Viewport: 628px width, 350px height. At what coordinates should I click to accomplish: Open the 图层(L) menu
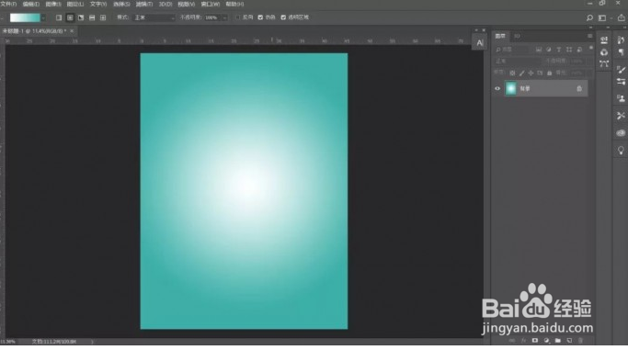75,4
